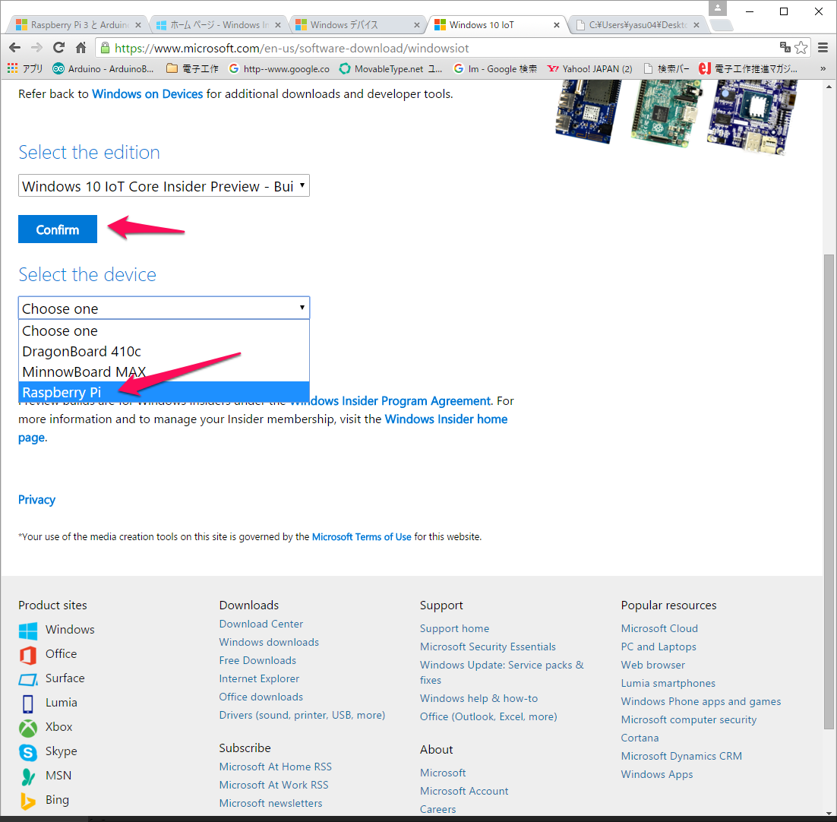This screenshot has height=822, width=837.
Task: Click the Surface icon in footer
Action: click(28, 679)
